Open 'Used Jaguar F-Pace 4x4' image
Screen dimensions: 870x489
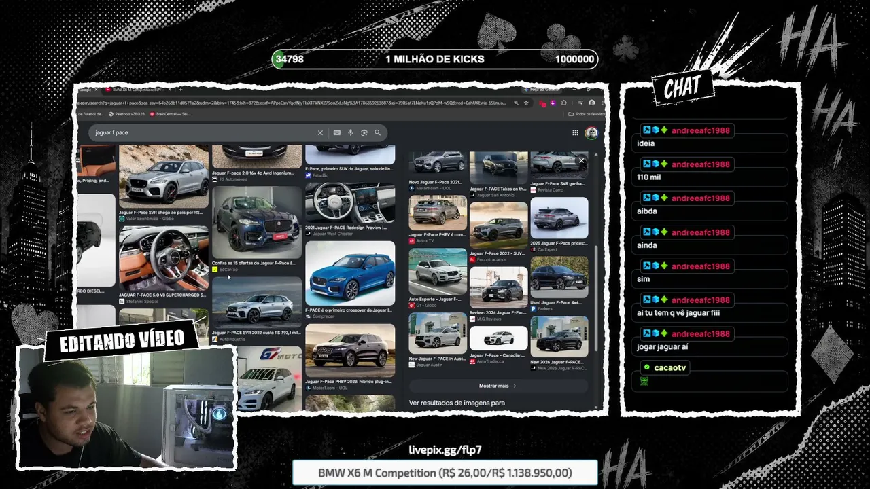[559, 276]
